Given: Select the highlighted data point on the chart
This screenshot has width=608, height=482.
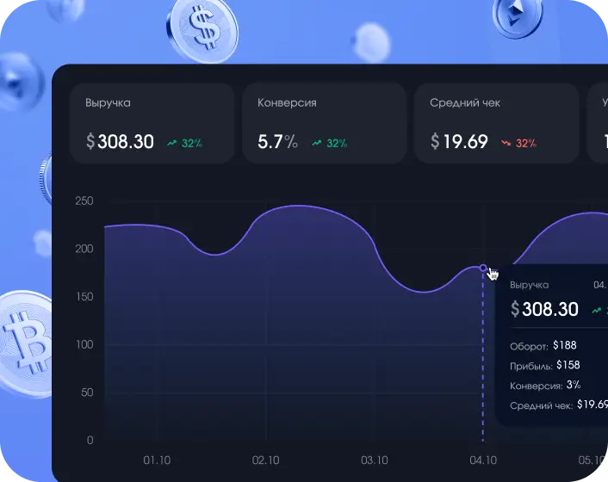Looking at the screenshot, I should (483, 268).
